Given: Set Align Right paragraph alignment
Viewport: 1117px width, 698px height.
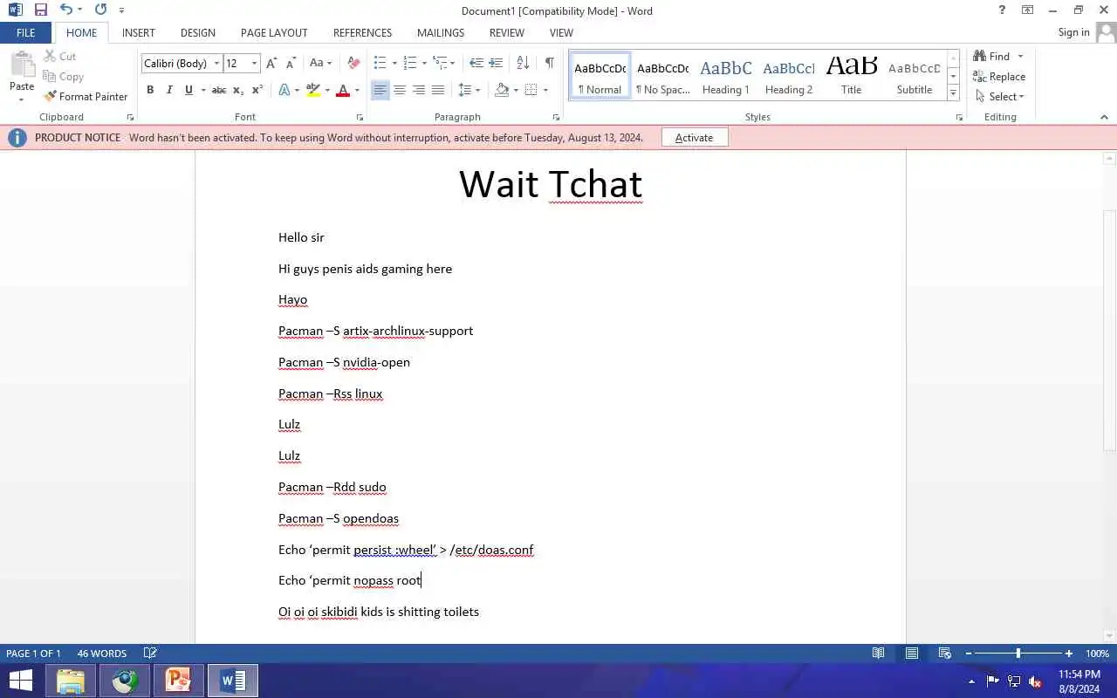Looking at the screenshot, I should (419, 90).
